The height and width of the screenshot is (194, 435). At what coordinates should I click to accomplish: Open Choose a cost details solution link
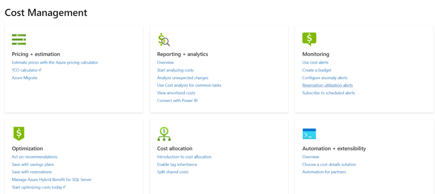pyautogui.click(x=329, y=164)
